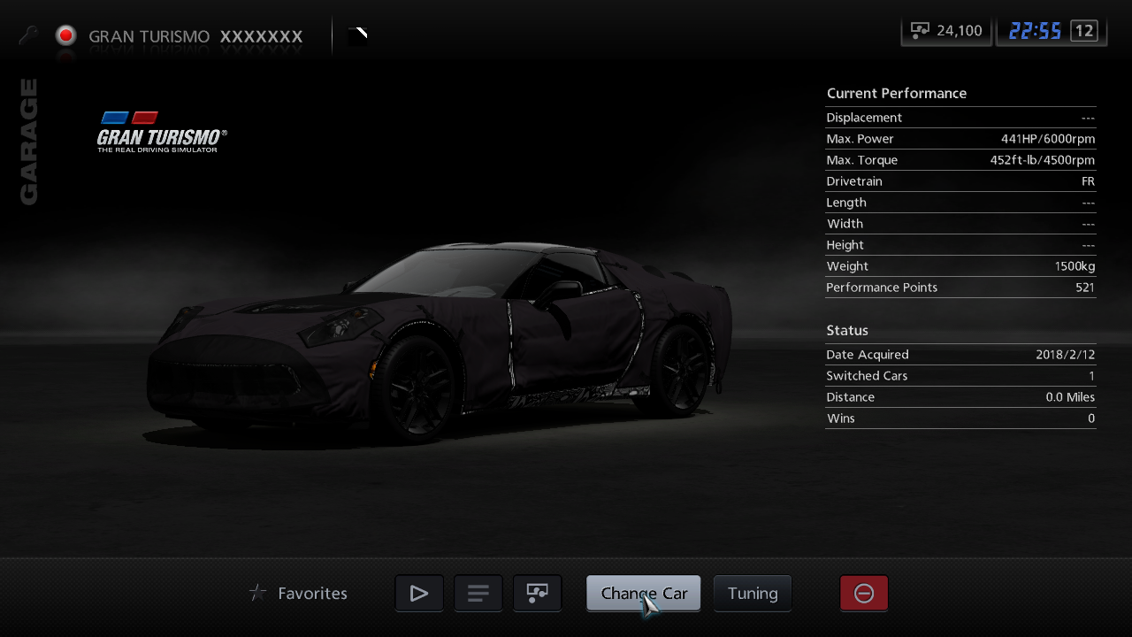Image resolution: width=1132 pixels, height=637 pixels.
Task: Select the Performance Points 521 row
Action: tap(960, 288)
